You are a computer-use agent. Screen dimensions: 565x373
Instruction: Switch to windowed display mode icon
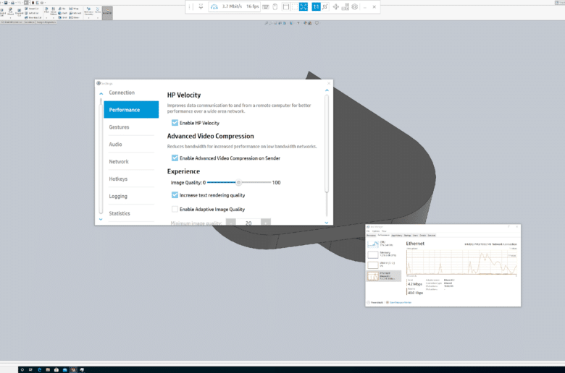point(286,7)
